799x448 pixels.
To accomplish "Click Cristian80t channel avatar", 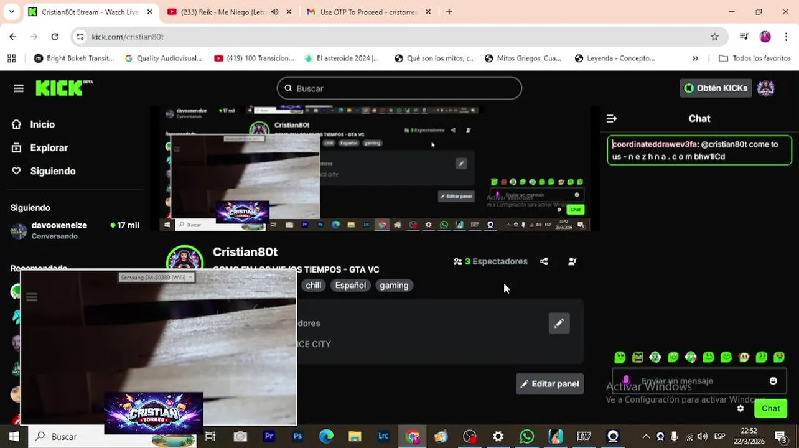I will [x=185, y=261].
